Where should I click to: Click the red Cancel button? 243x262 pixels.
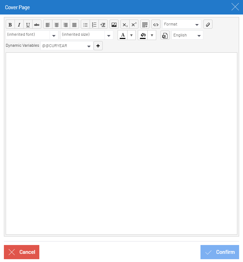pyautogui.click(x=22, y=252)
